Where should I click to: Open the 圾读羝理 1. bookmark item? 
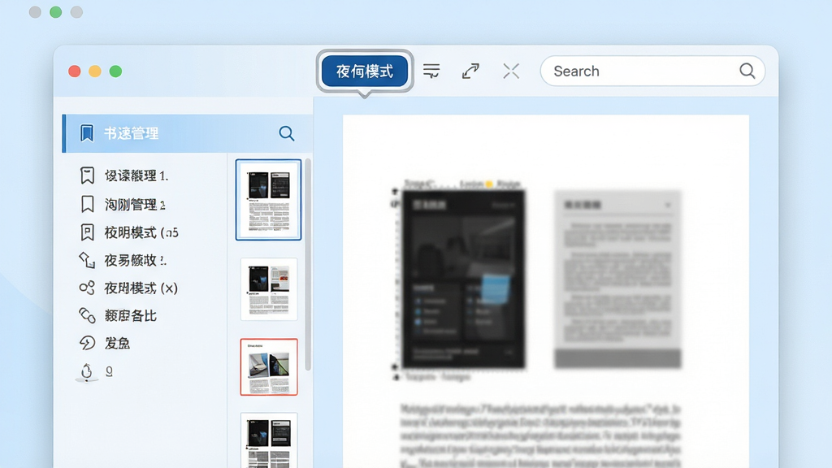coord(136,175)
